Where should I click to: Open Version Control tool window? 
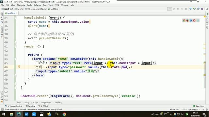(x=14, y=106)
